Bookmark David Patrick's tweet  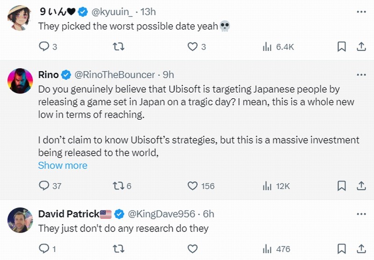tap(342, 248)
